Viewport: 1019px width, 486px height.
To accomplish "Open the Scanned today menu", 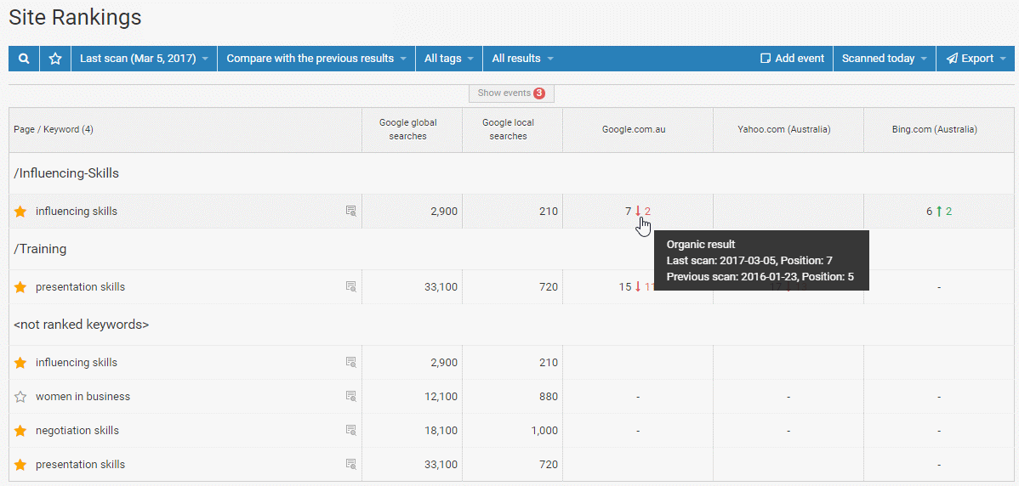I will click(x=884, y=59).
